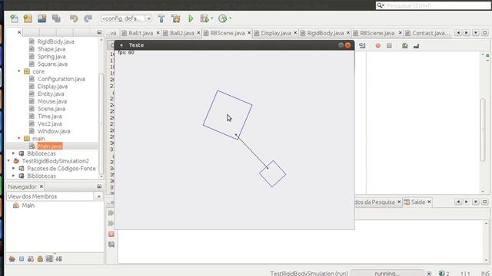Screen dimensions: 492x276
Task: Close the Saída output tab
Action: [x=429, y=202]
